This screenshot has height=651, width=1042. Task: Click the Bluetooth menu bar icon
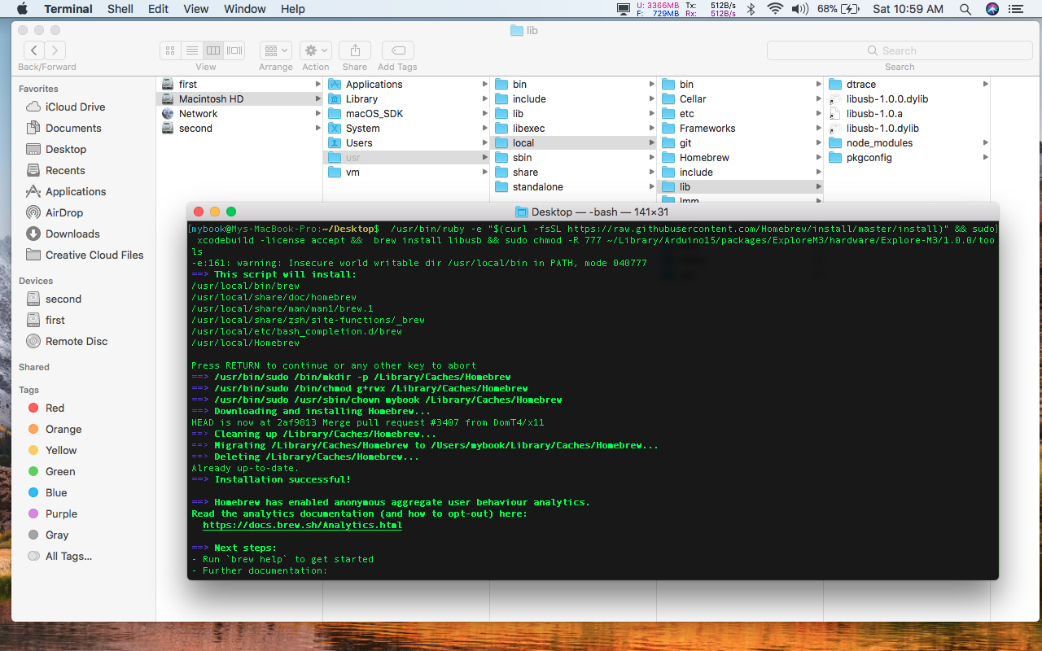(751, 9)
